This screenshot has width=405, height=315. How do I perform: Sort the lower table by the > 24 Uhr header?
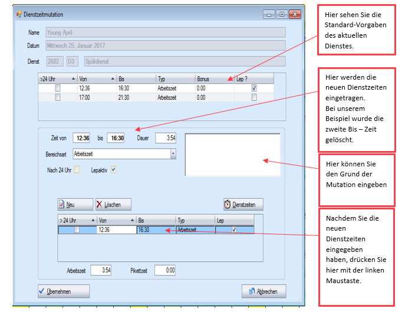point(77,220)
